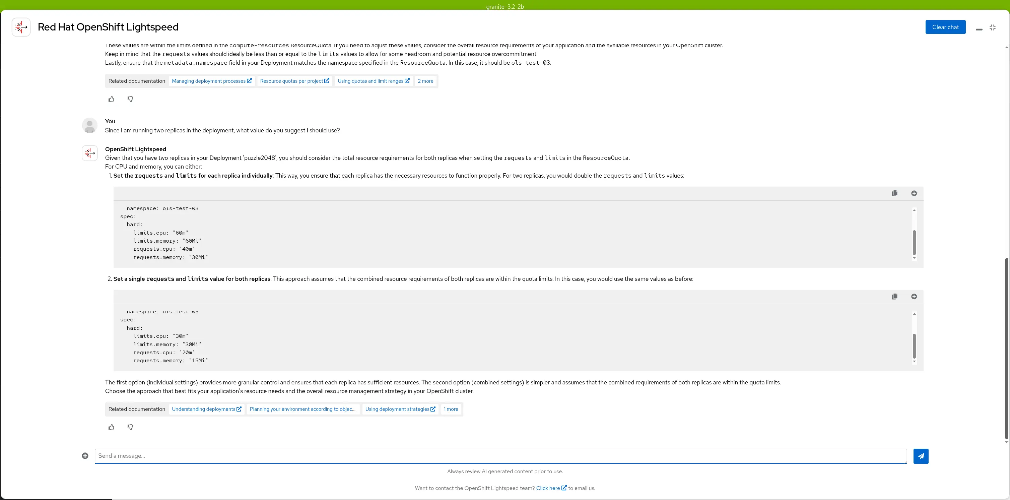Thumbs down the replicas response
This screenshot has height=500, width=1010.
(x=131, y=428)
